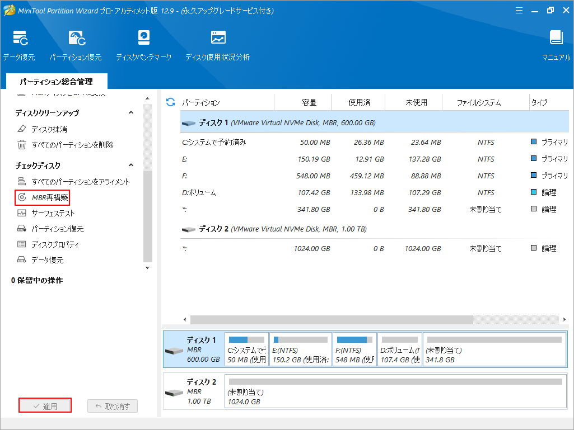The image size is (574, 430).
Task: Select ディスク 2 header row in list
Action: click(375, 229)
